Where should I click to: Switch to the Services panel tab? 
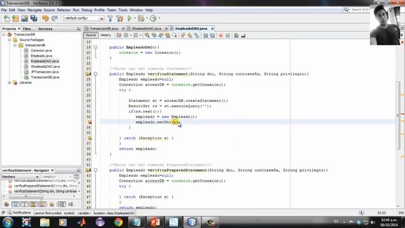coord(46,28)
